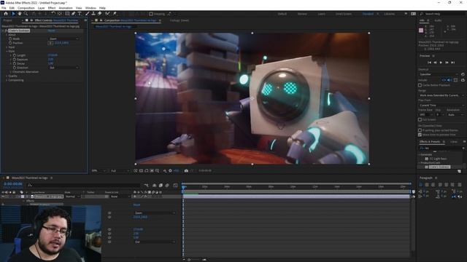Viewport: 467px width, 262px height.
Task: Switch to the Project panel tab
Action: 7,20
